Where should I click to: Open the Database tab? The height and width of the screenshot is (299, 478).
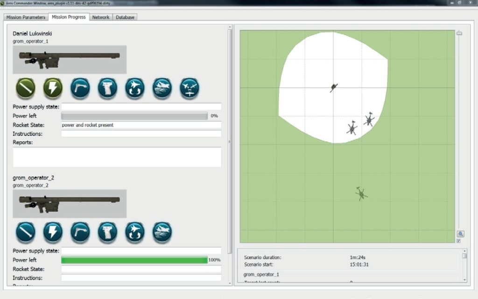click(125, 17)
